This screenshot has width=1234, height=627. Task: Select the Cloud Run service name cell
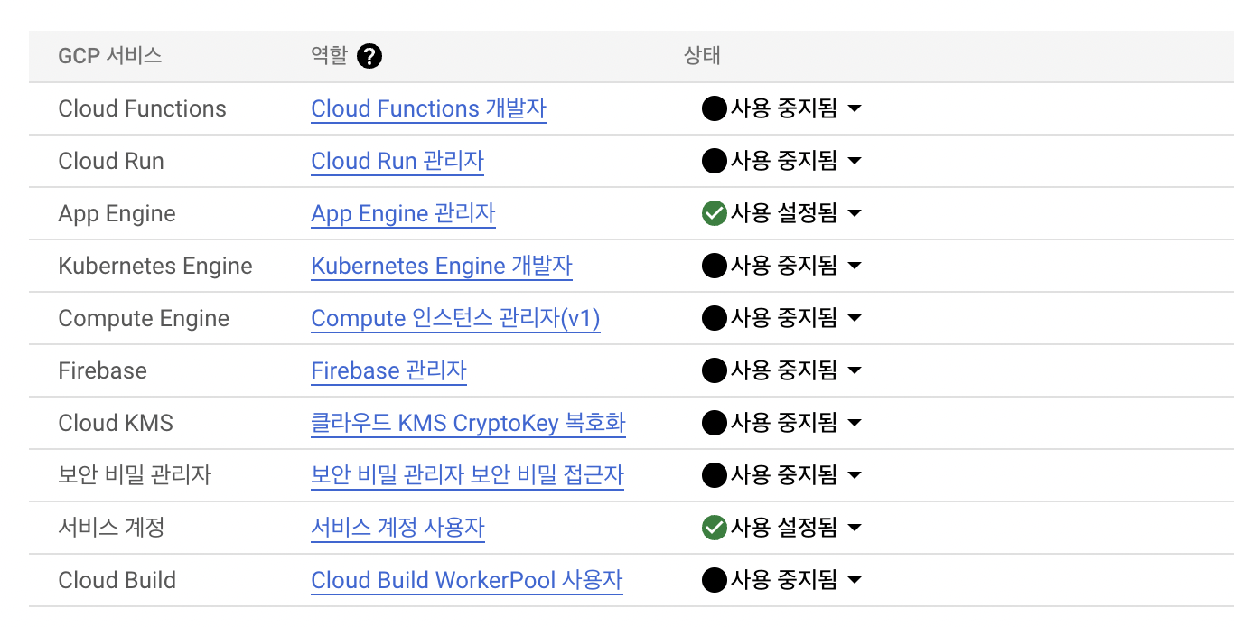point(111,162)
